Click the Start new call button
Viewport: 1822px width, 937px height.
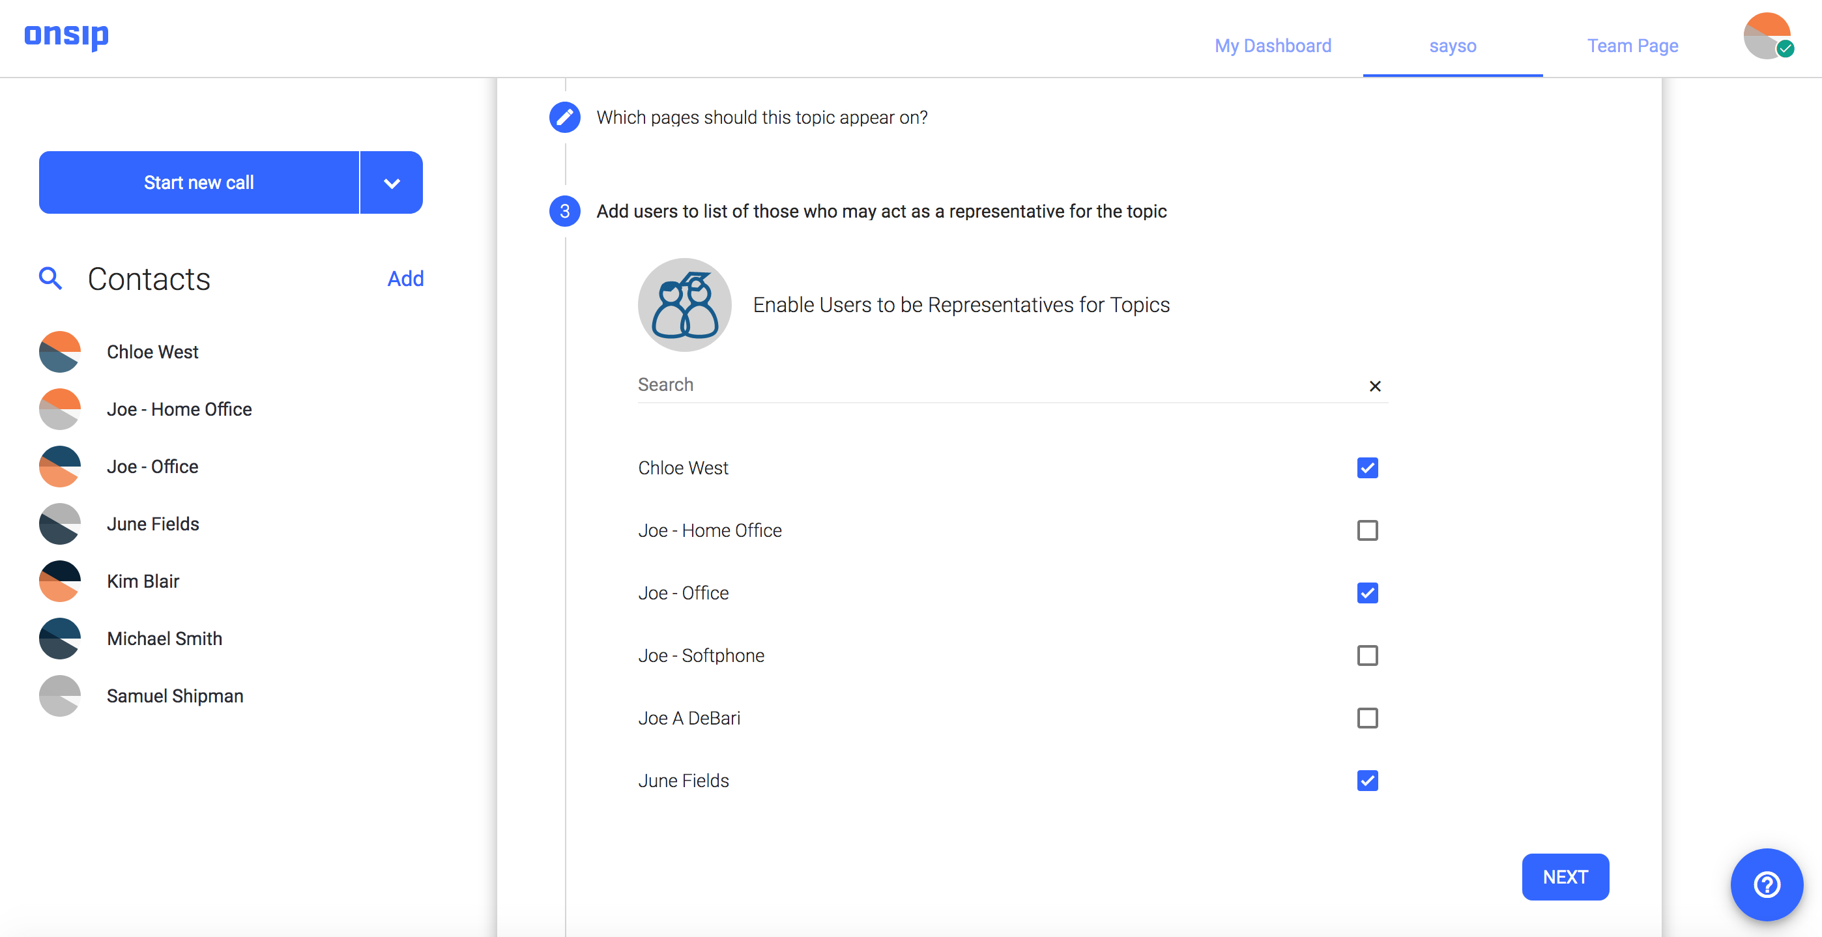[x=199, y=182]
